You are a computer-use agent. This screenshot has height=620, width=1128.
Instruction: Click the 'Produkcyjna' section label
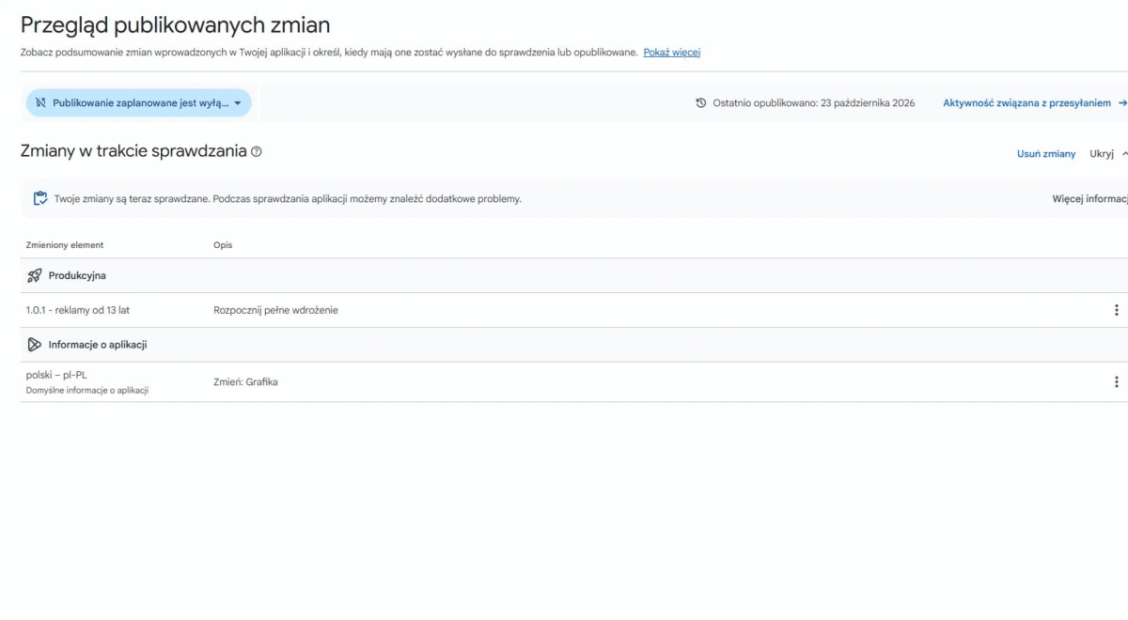[x=77, y=276]
